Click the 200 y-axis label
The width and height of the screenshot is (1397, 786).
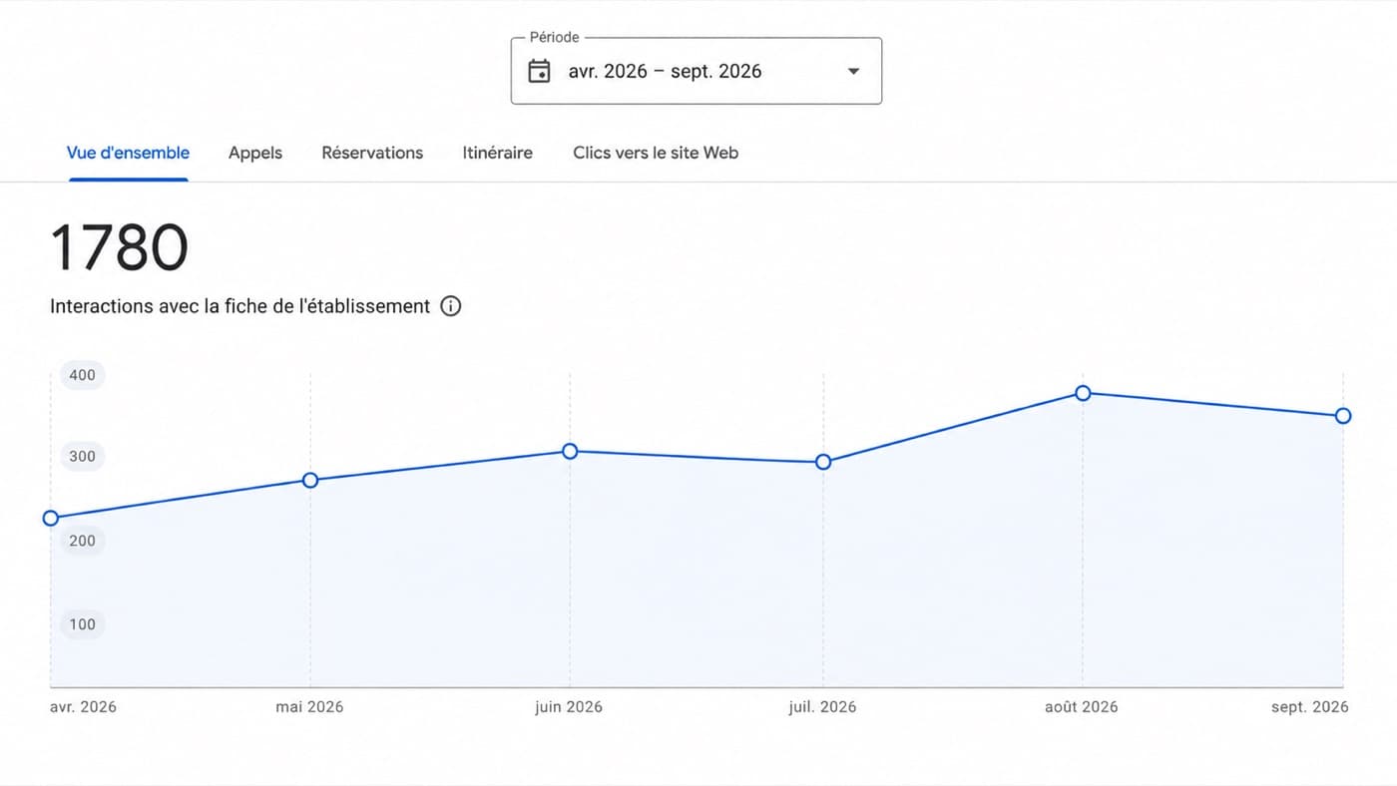(83, 541)
